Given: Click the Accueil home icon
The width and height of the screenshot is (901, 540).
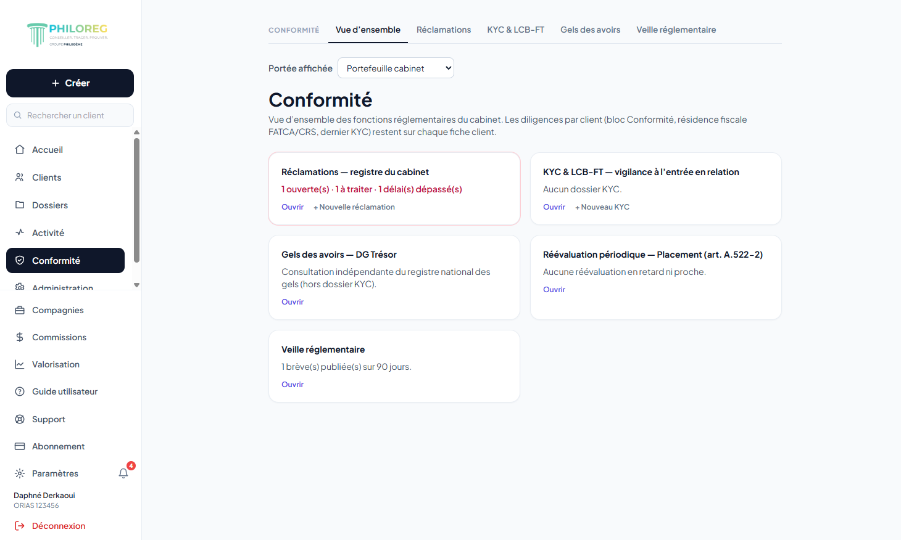Looking at the screenshot, I should coord(20,150).
